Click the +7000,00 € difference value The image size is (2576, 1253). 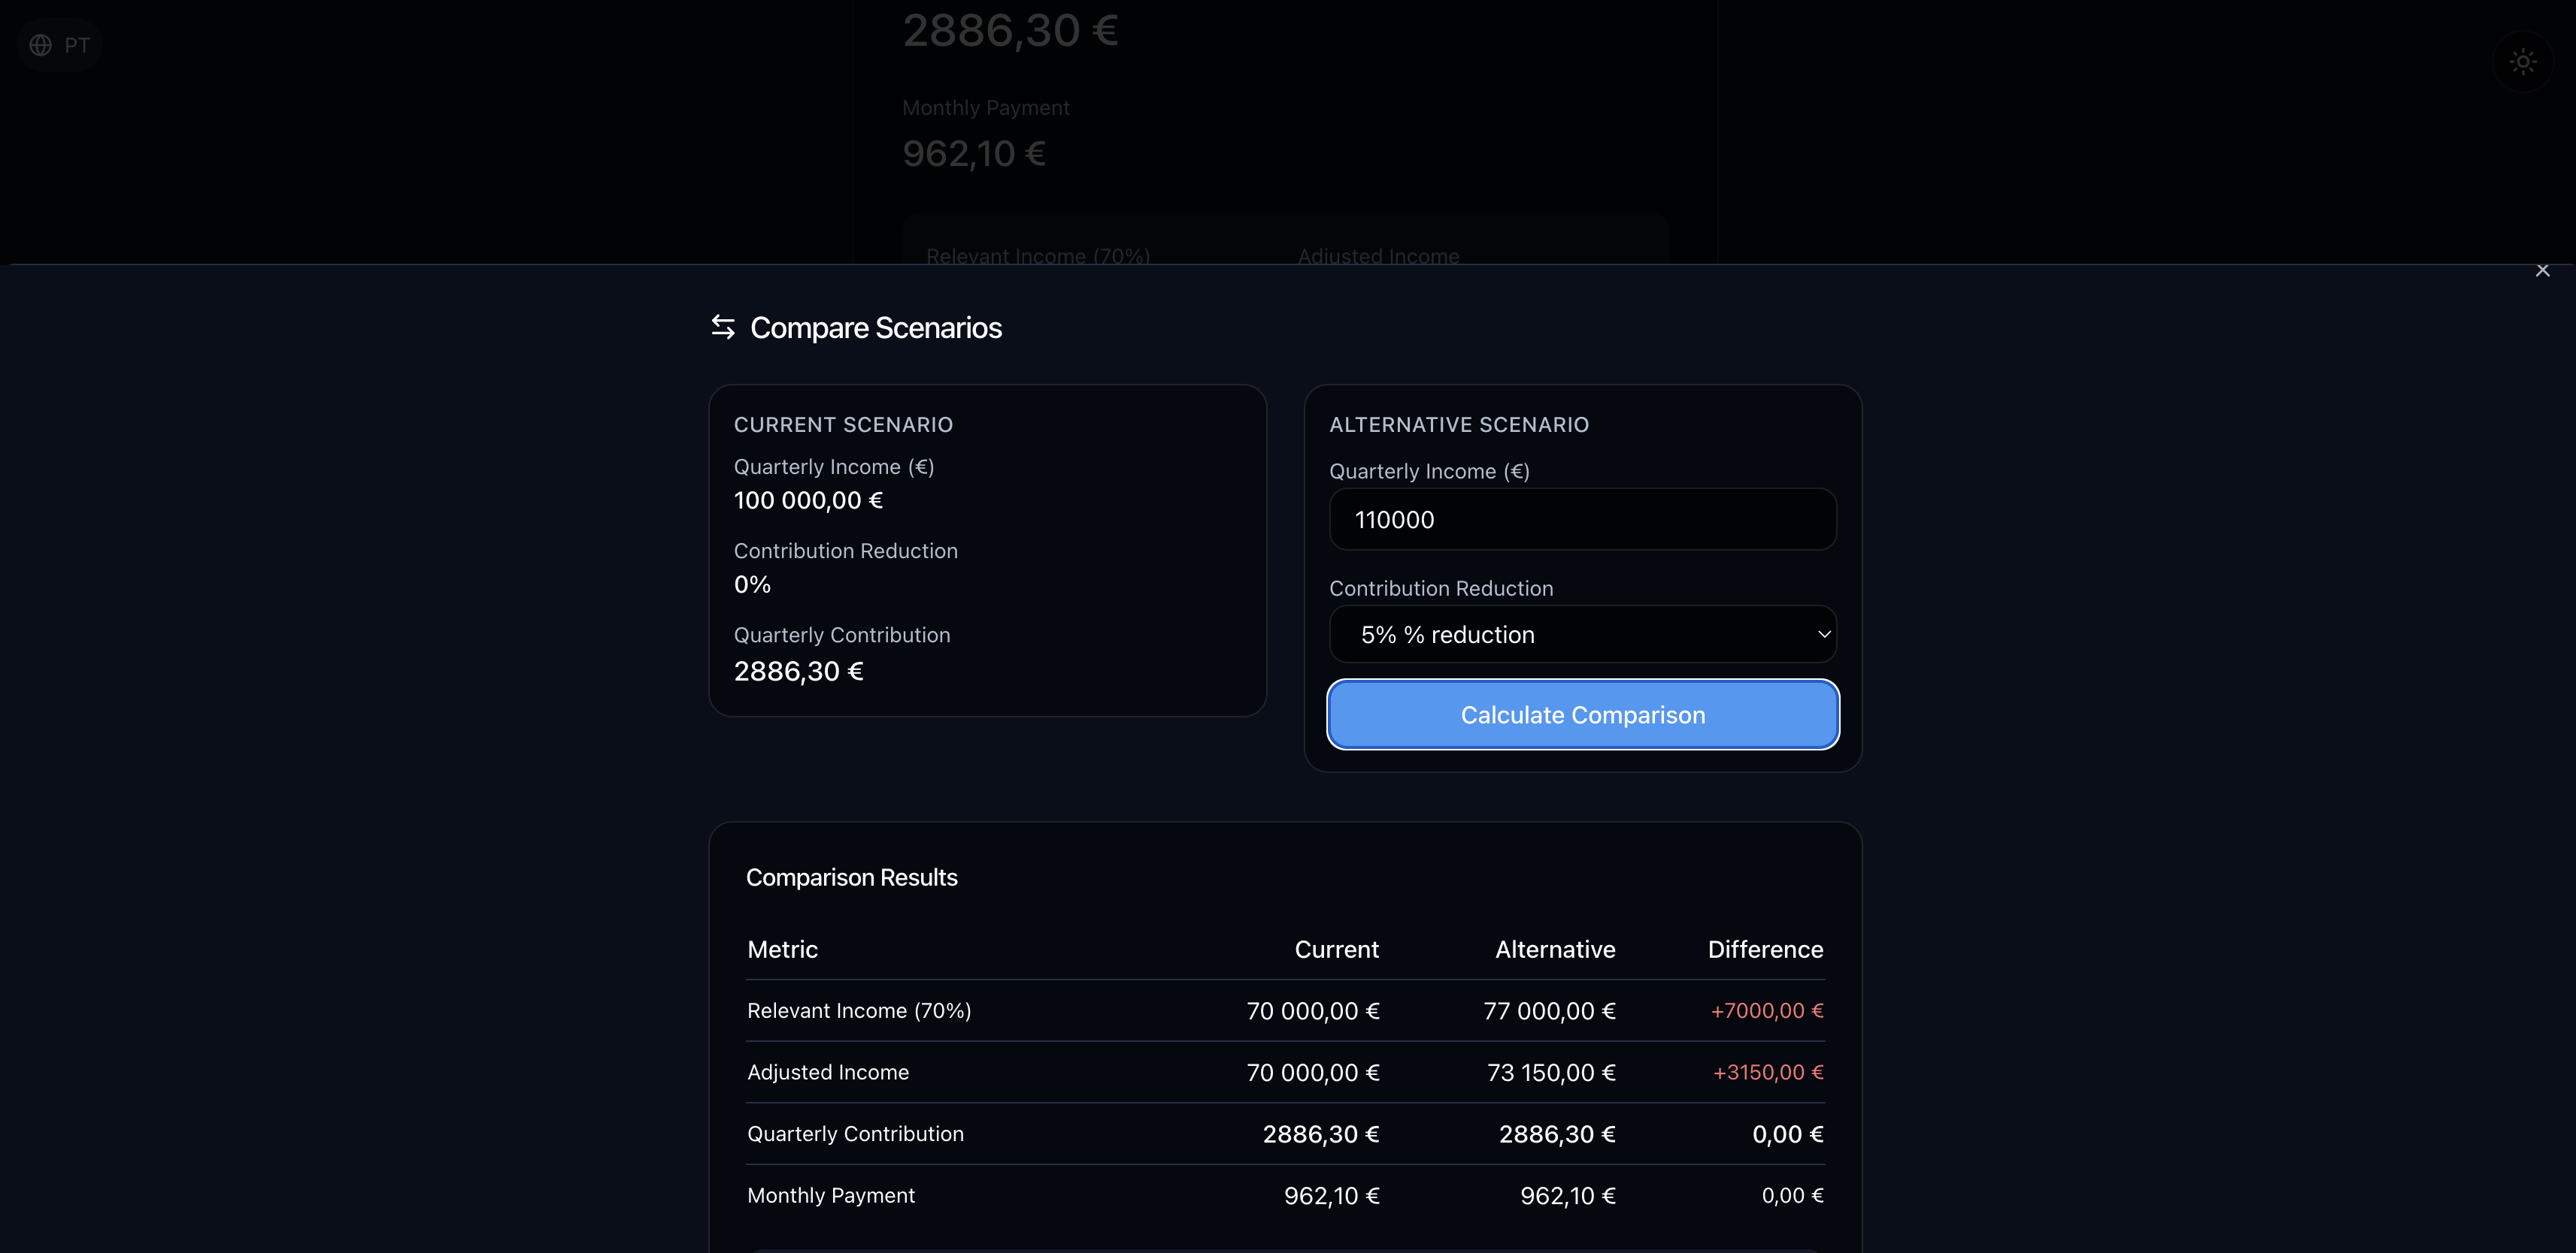pos(1767,1011)
